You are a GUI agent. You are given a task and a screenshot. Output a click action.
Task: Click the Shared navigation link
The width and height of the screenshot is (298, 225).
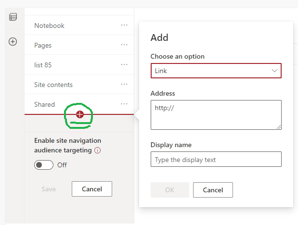(44, 104)
